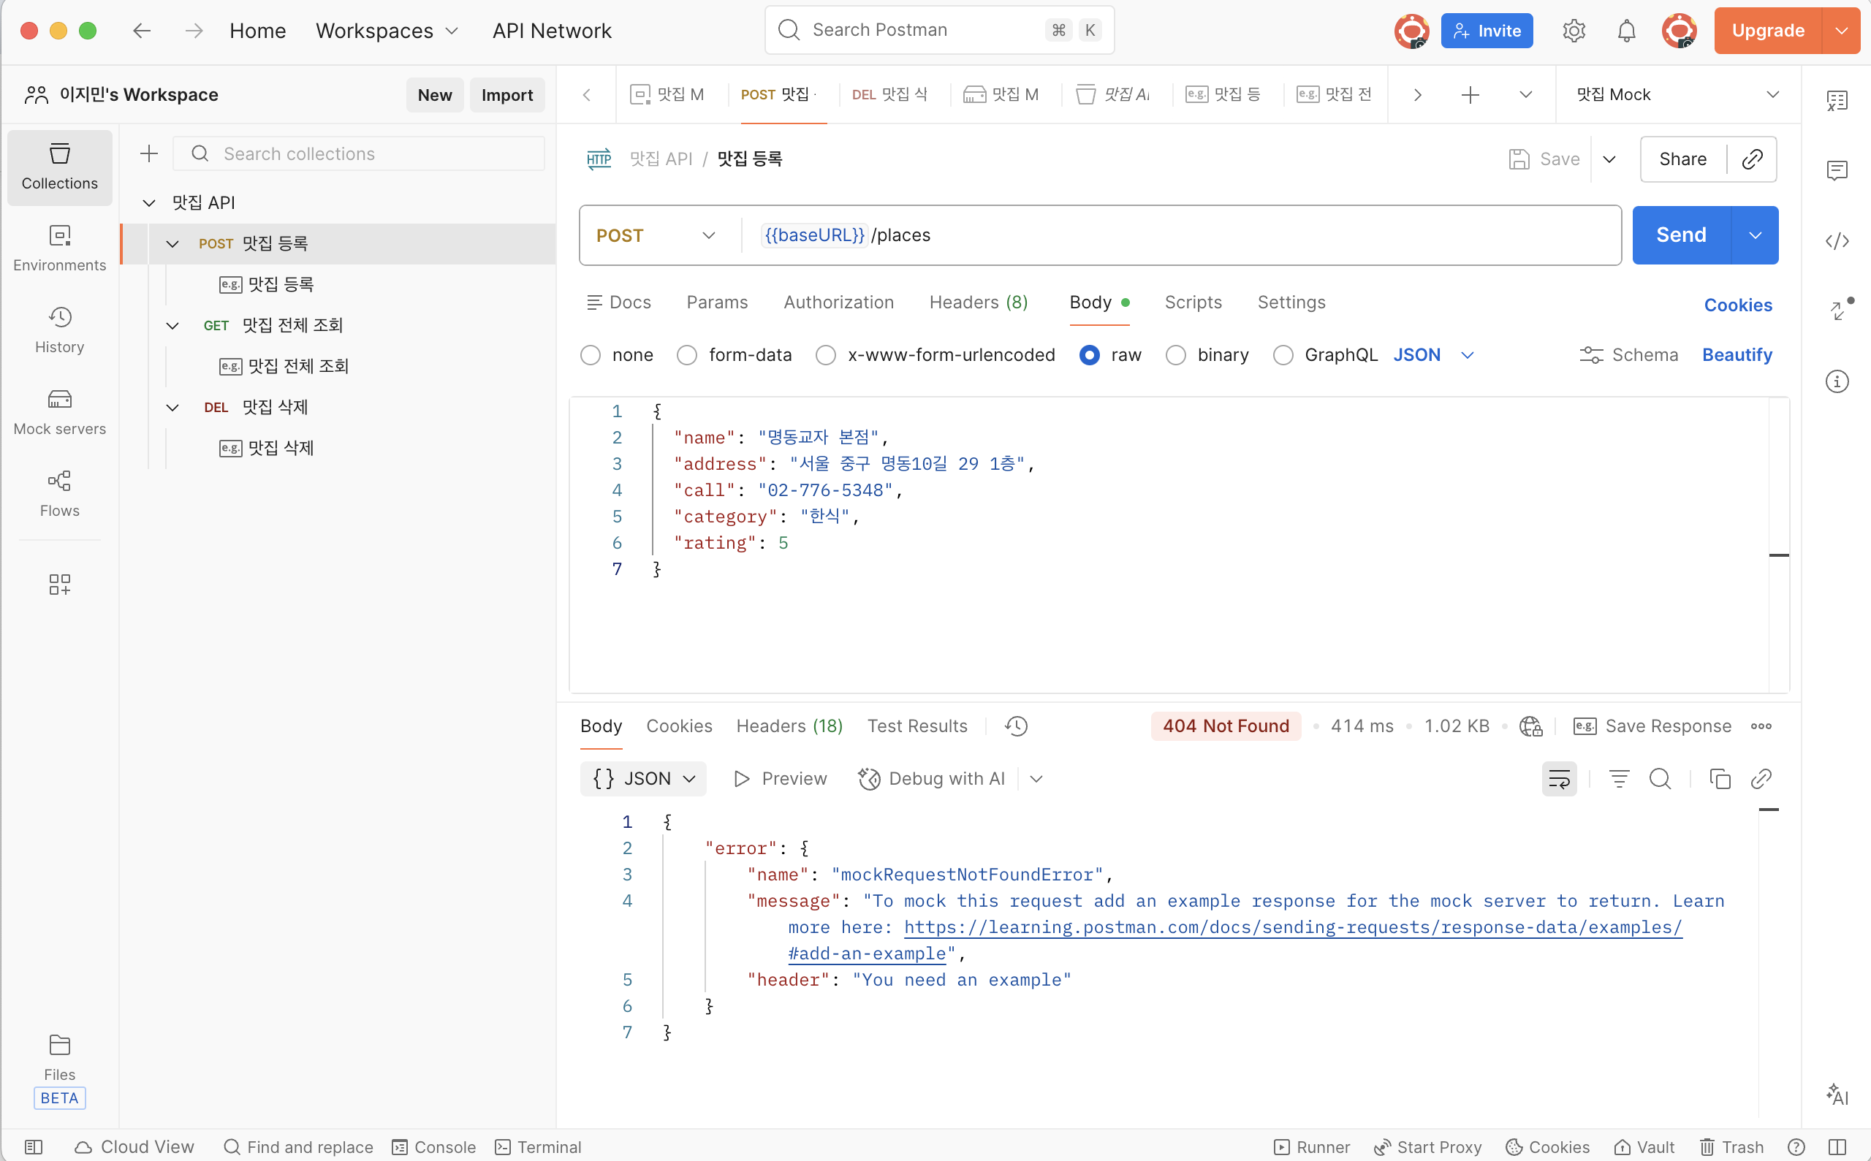Open the History sidebar panel
Screen dimensions: 1871x1161
click(59, 330)
